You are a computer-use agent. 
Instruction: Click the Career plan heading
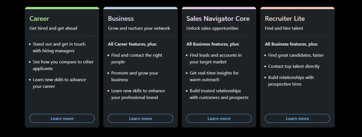pos(39,18)
